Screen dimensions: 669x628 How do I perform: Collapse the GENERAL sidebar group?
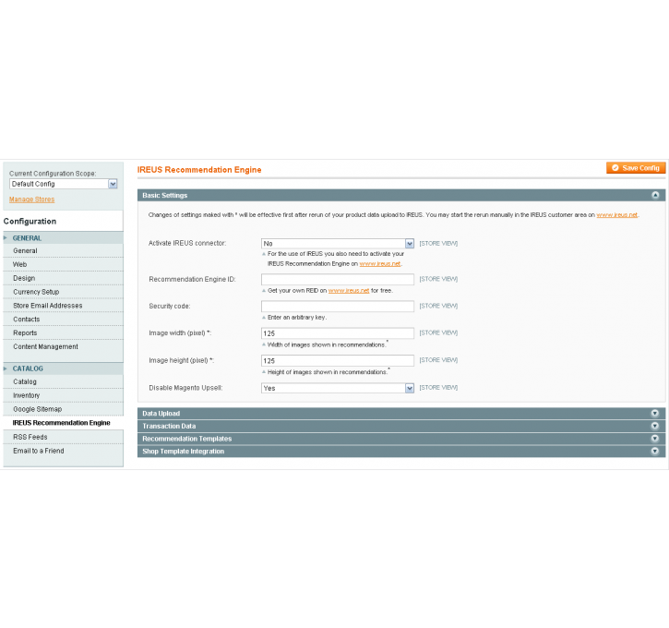coord(63,237)
